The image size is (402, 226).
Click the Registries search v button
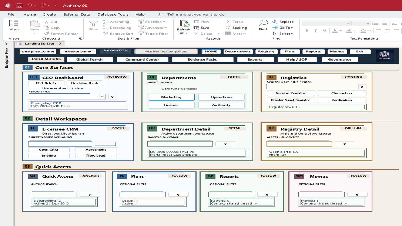click(x=362, y=87)
